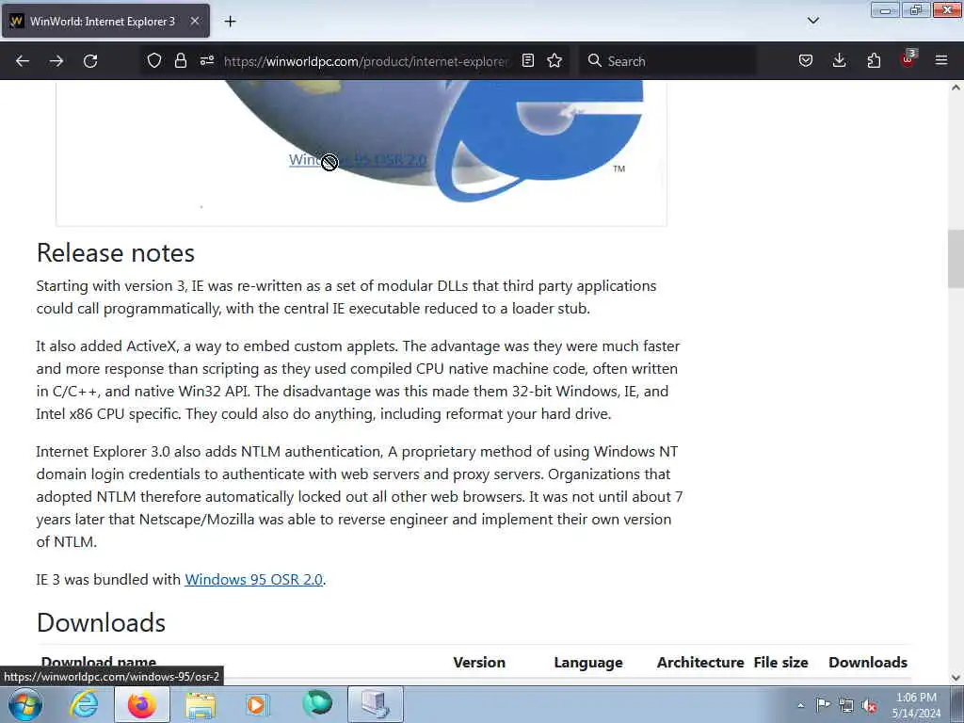Open a new tab
The height and width of the screenshot is (723, 964).
230,22
